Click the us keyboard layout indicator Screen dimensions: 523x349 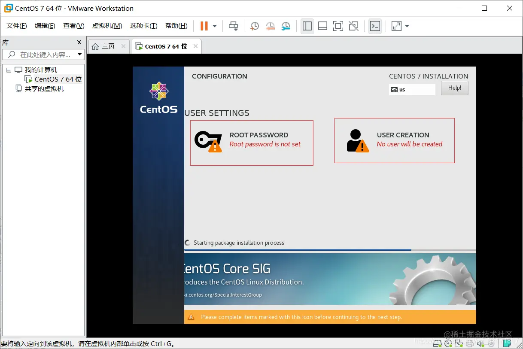[x=412, y=90]
